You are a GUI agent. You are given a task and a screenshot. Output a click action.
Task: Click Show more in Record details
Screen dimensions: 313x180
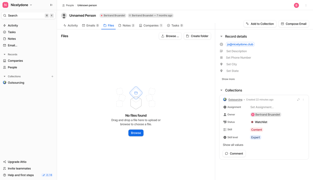[228, 79]
